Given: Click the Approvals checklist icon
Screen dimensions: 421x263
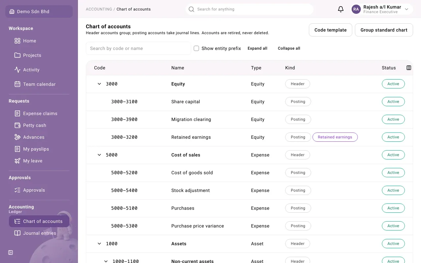Looking at the screenshot, I should [17, 190].
